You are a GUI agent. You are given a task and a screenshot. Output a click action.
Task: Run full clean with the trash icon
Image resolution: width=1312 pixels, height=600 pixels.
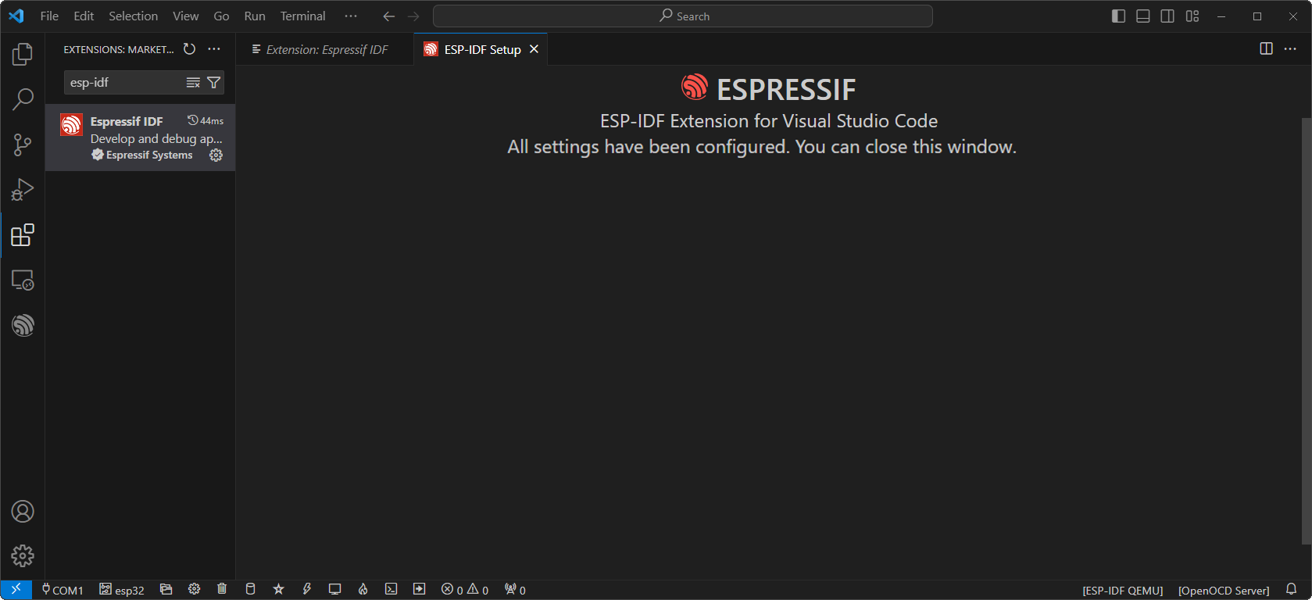pos(222,590)
